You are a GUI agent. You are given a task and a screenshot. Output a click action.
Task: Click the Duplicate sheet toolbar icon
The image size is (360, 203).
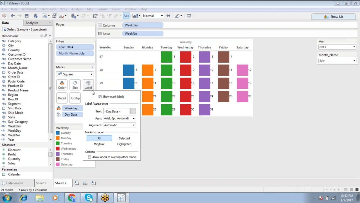click(54, 16)
